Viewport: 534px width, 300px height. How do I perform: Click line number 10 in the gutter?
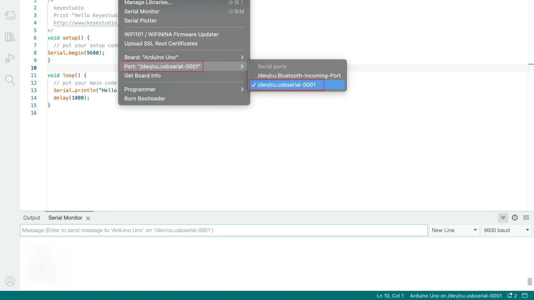click(34, 68)
